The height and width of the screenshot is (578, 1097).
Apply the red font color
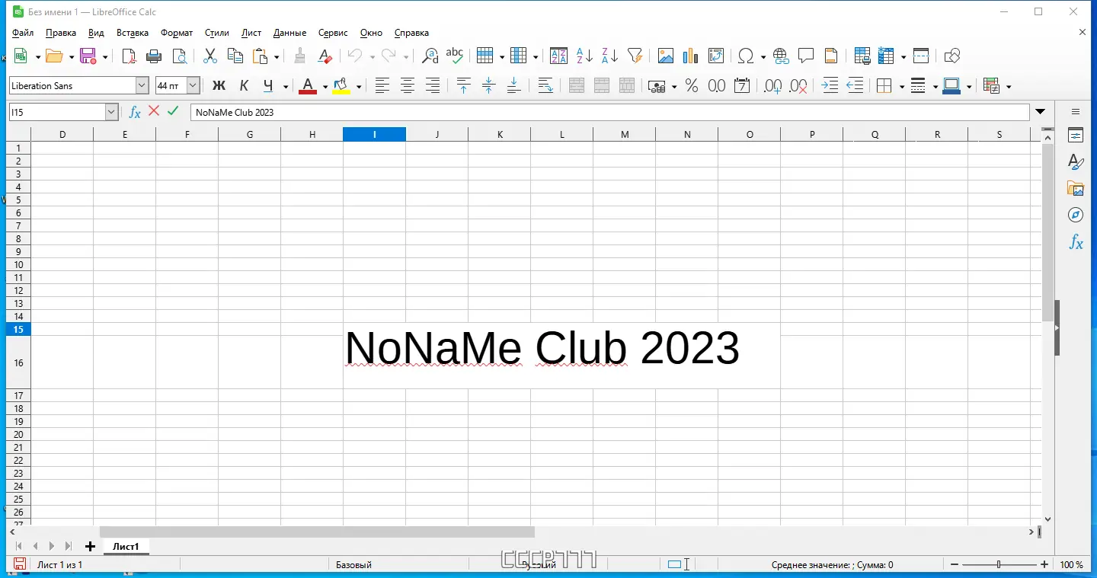[x=308, y=86]
